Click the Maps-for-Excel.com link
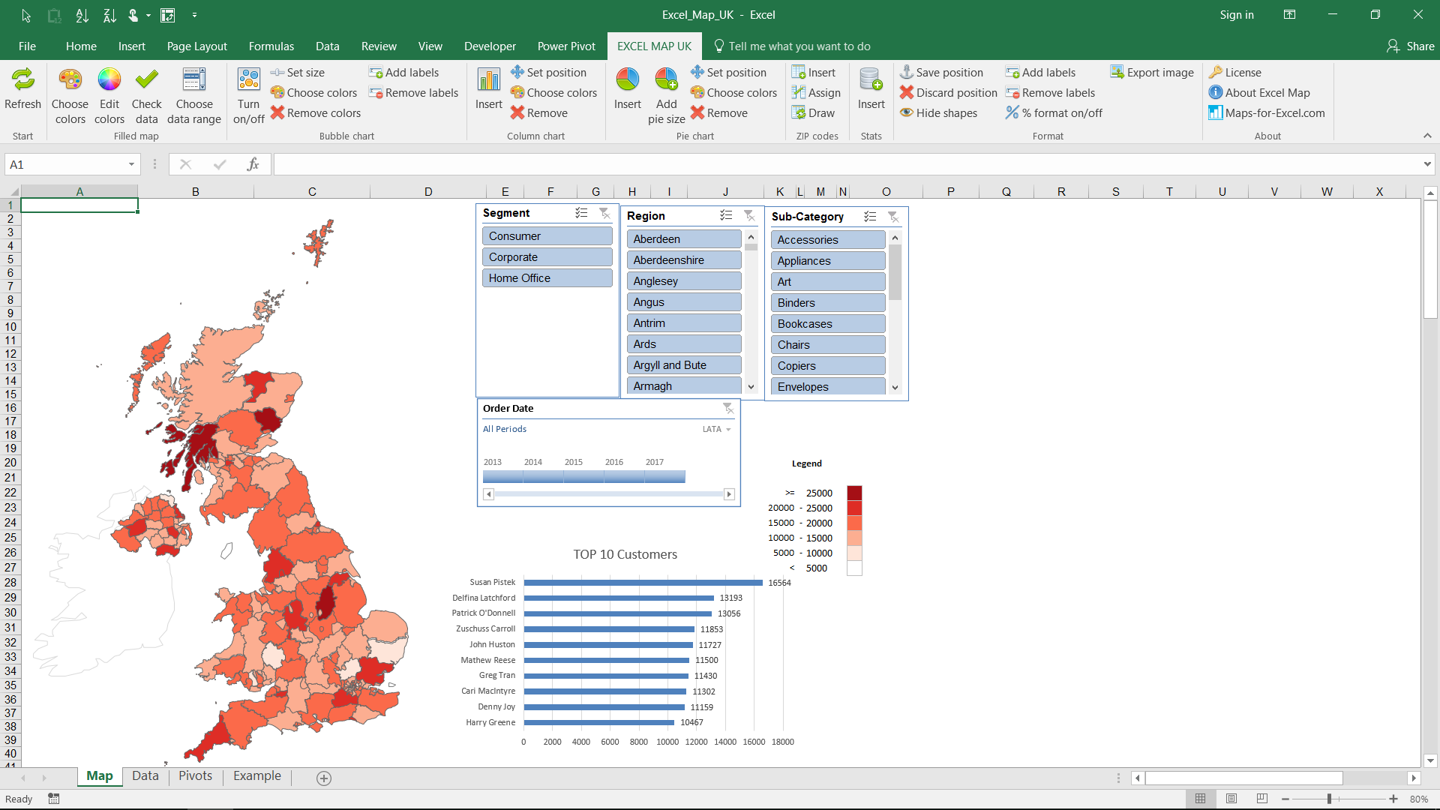Image resolution: width=1440 pixels, height=810 pixels. [1268, 112]
